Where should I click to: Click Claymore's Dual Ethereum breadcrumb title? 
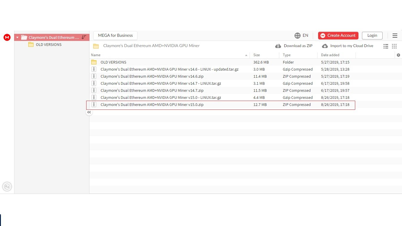pos(152,46)
